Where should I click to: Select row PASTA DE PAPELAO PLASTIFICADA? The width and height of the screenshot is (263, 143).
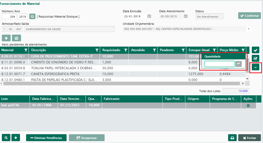coord(123,80)
